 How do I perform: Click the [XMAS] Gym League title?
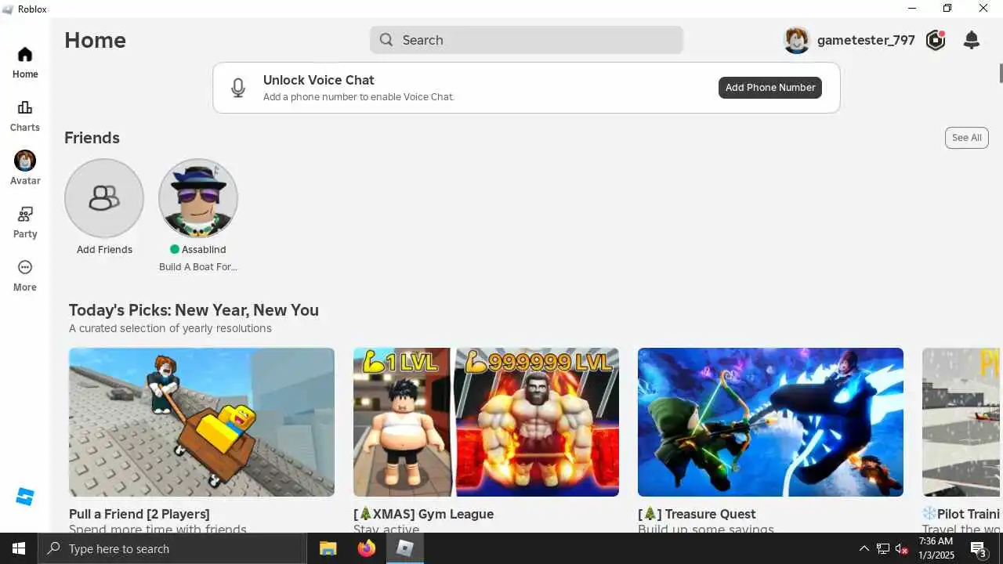click(423, 514)
